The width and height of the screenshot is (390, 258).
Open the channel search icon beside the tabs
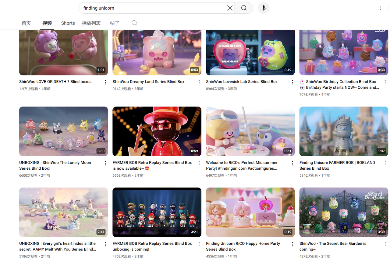click(x=134, y=23)
